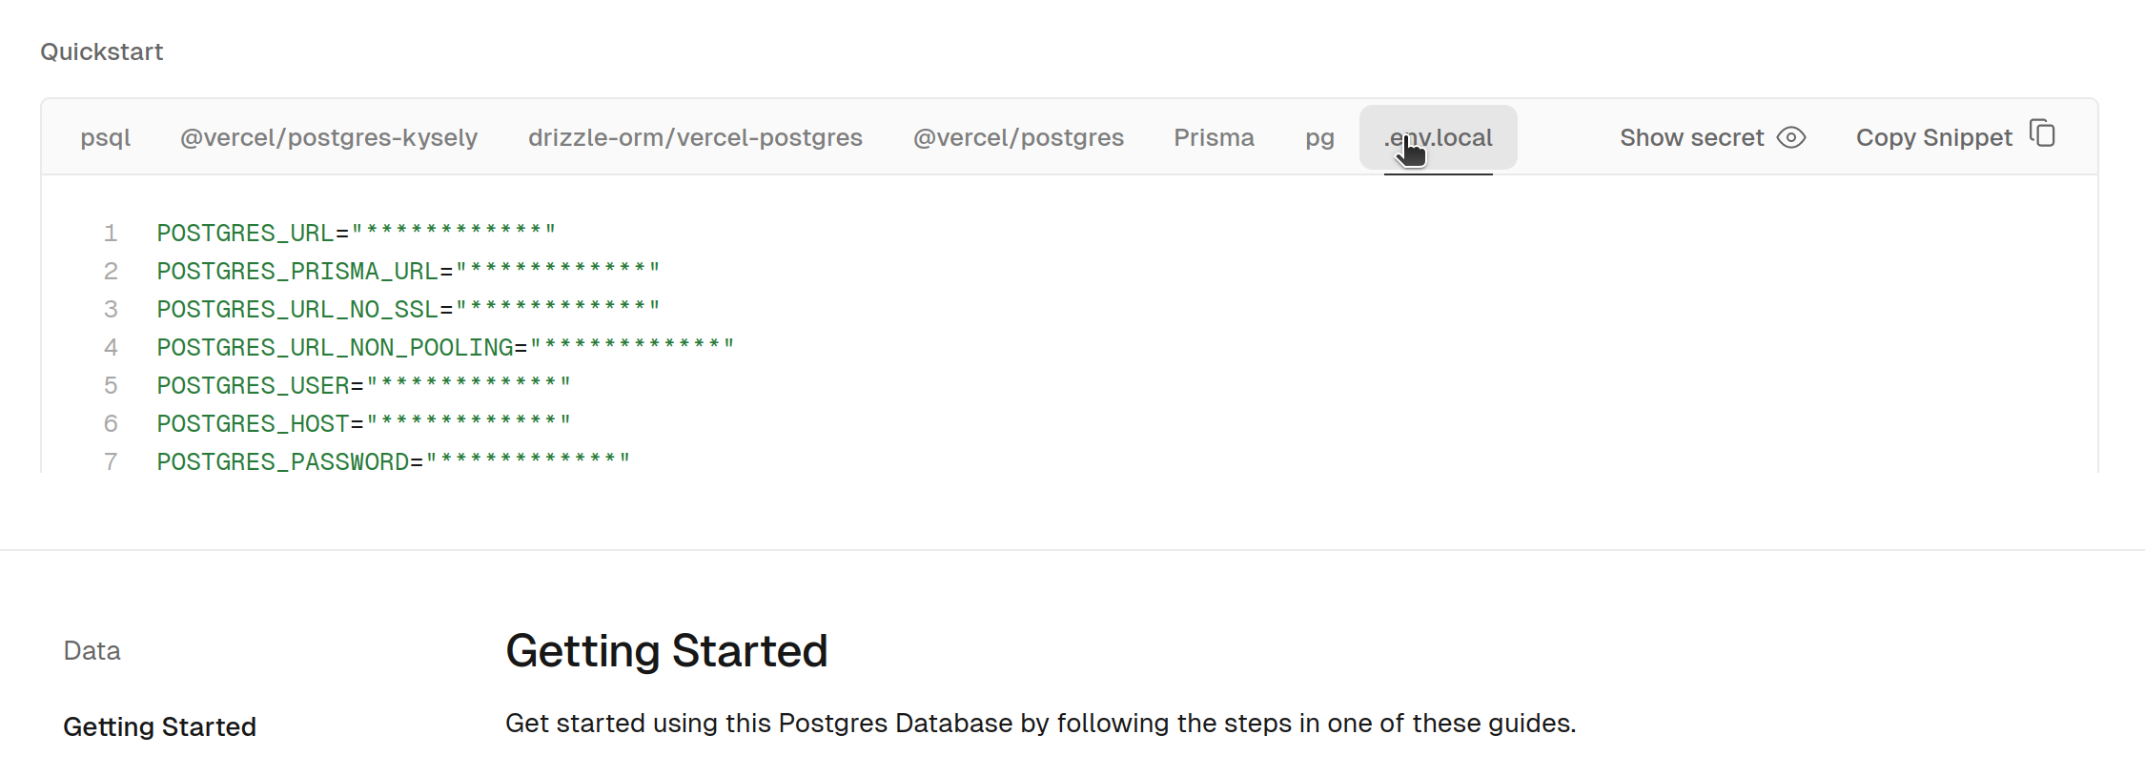Image resolution: width=2145 pixels, height=776 pixels.
Task: Select the pg tab
Action: click(1318, 137)
